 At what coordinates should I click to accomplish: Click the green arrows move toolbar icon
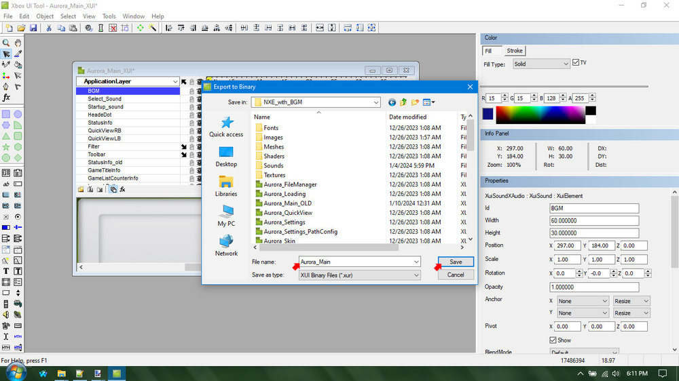pyautogui.click(x=141, y=28)
